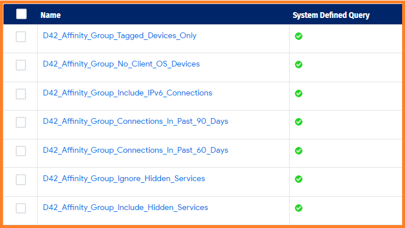This screenshot has width=405, height=228.
Task: Click green checkmark for Tagged_Devices_Only row
Action: click(298, 36)
